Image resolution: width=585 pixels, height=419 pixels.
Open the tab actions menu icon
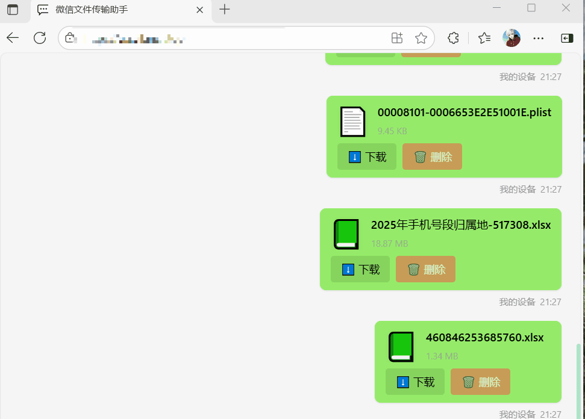13,10
